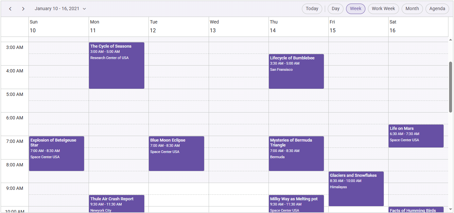This screenshot has width=454, height=213.
Task: Open the 'Thule Air Crash Report' event on Monday
Action: pyautogui.click(x=116, y=202)
